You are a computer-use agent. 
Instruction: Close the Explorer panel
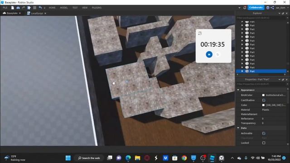point(287,13)
